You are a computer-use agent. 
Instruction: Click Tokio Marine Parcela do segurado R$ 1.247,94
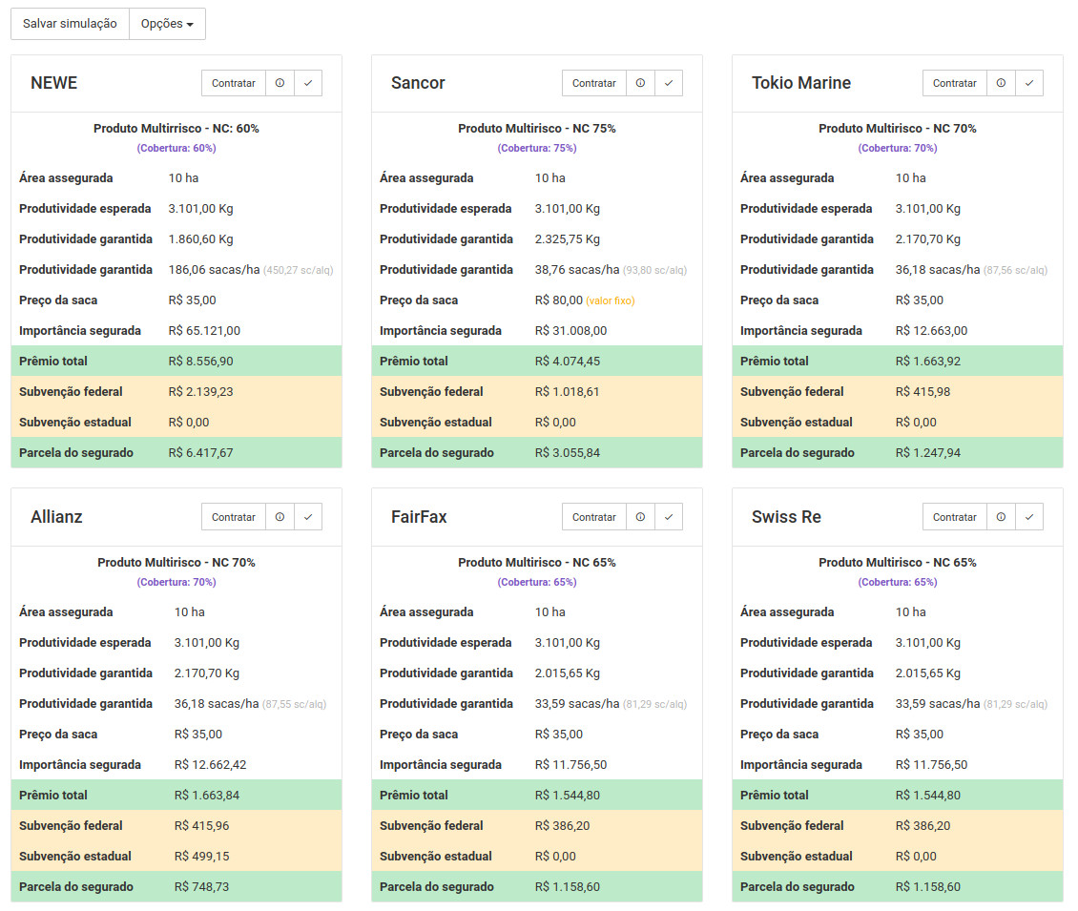tap(927, 453)
